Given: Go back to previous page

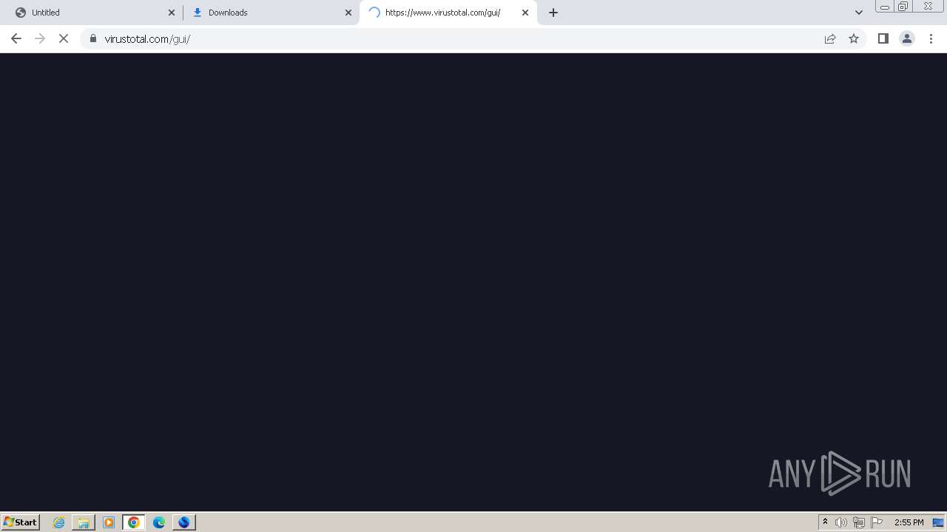Looking at the screenshot, I should [16, 38].
